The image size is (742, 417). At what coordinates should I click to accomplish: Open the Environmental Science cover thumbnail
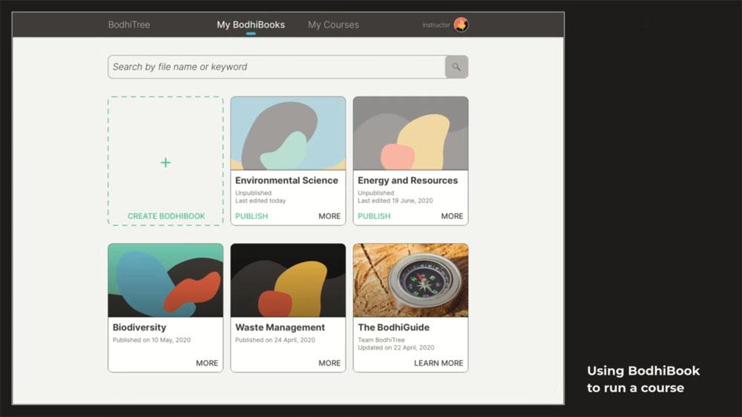pyautogui.click(x=288, y=133)
